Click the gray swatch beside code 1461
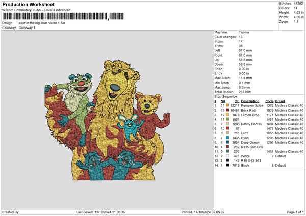This screenshot has width=306, height=216. tap(227, 151)
